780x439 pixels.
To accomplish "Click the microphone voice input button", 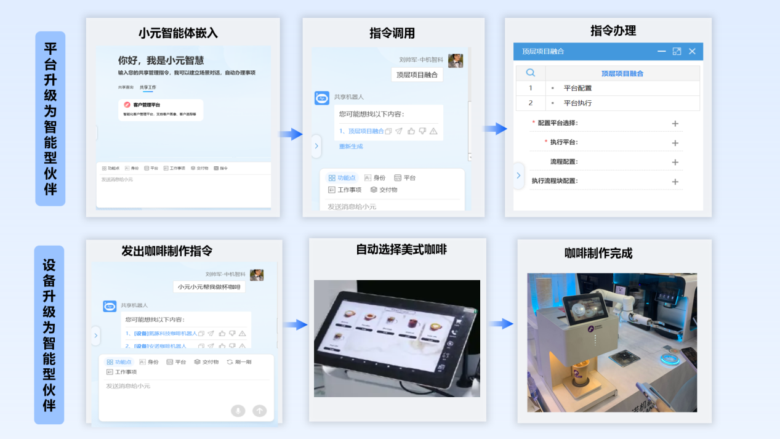I will click(x=238, y=411).
